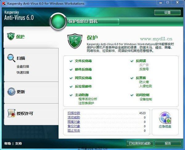Minimize the Kaspersky window

tap(161, 2)
